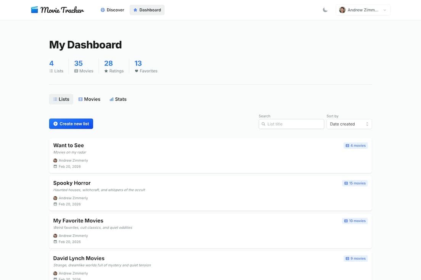421x280 pixels.
Task: Toggle dark mode with the moon icon
Action: click(325, 10)
